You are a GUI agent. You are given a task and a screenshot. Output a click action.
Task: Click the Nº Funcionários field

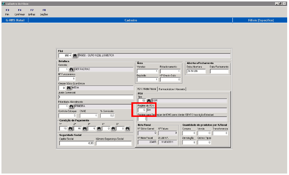pos(67,79)
